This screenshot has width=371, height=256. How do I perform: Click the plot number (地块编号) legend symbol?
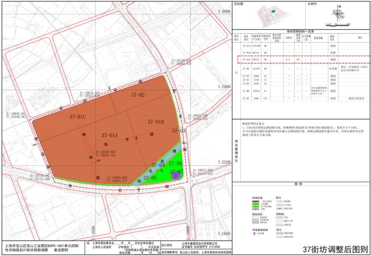[280, 201]
